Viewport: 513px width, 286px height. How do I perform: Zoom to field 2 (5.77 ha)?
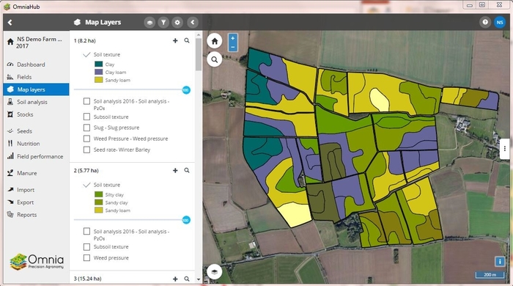(x=186, y=170)
